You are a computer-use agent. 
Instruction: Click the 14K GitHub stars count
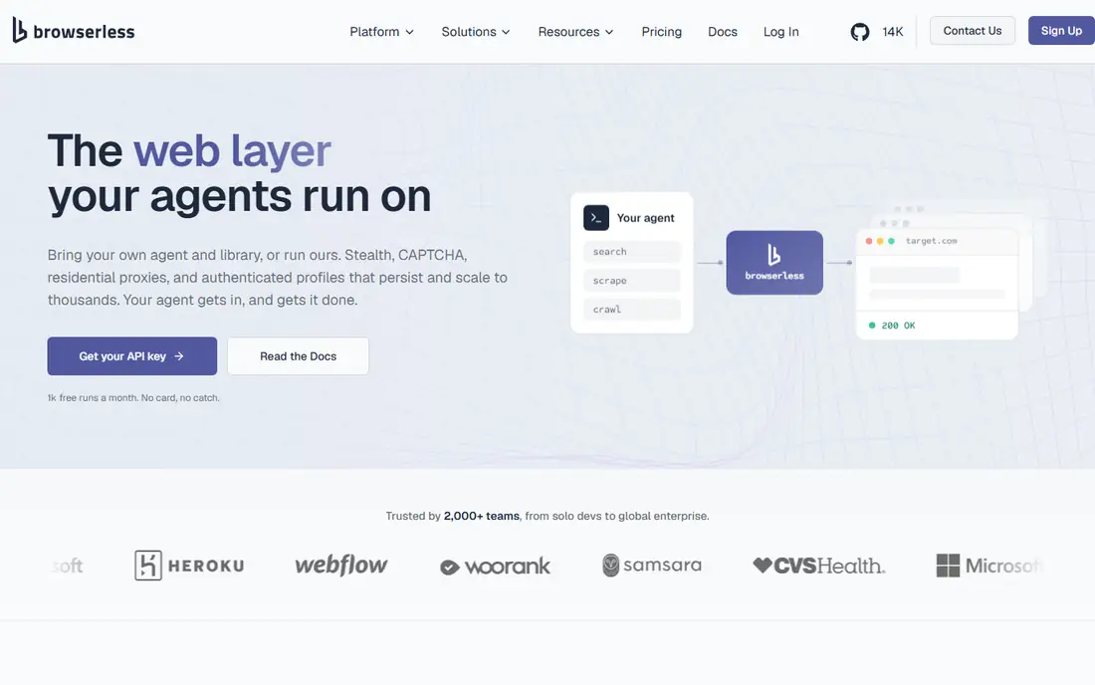pos(893,32)
